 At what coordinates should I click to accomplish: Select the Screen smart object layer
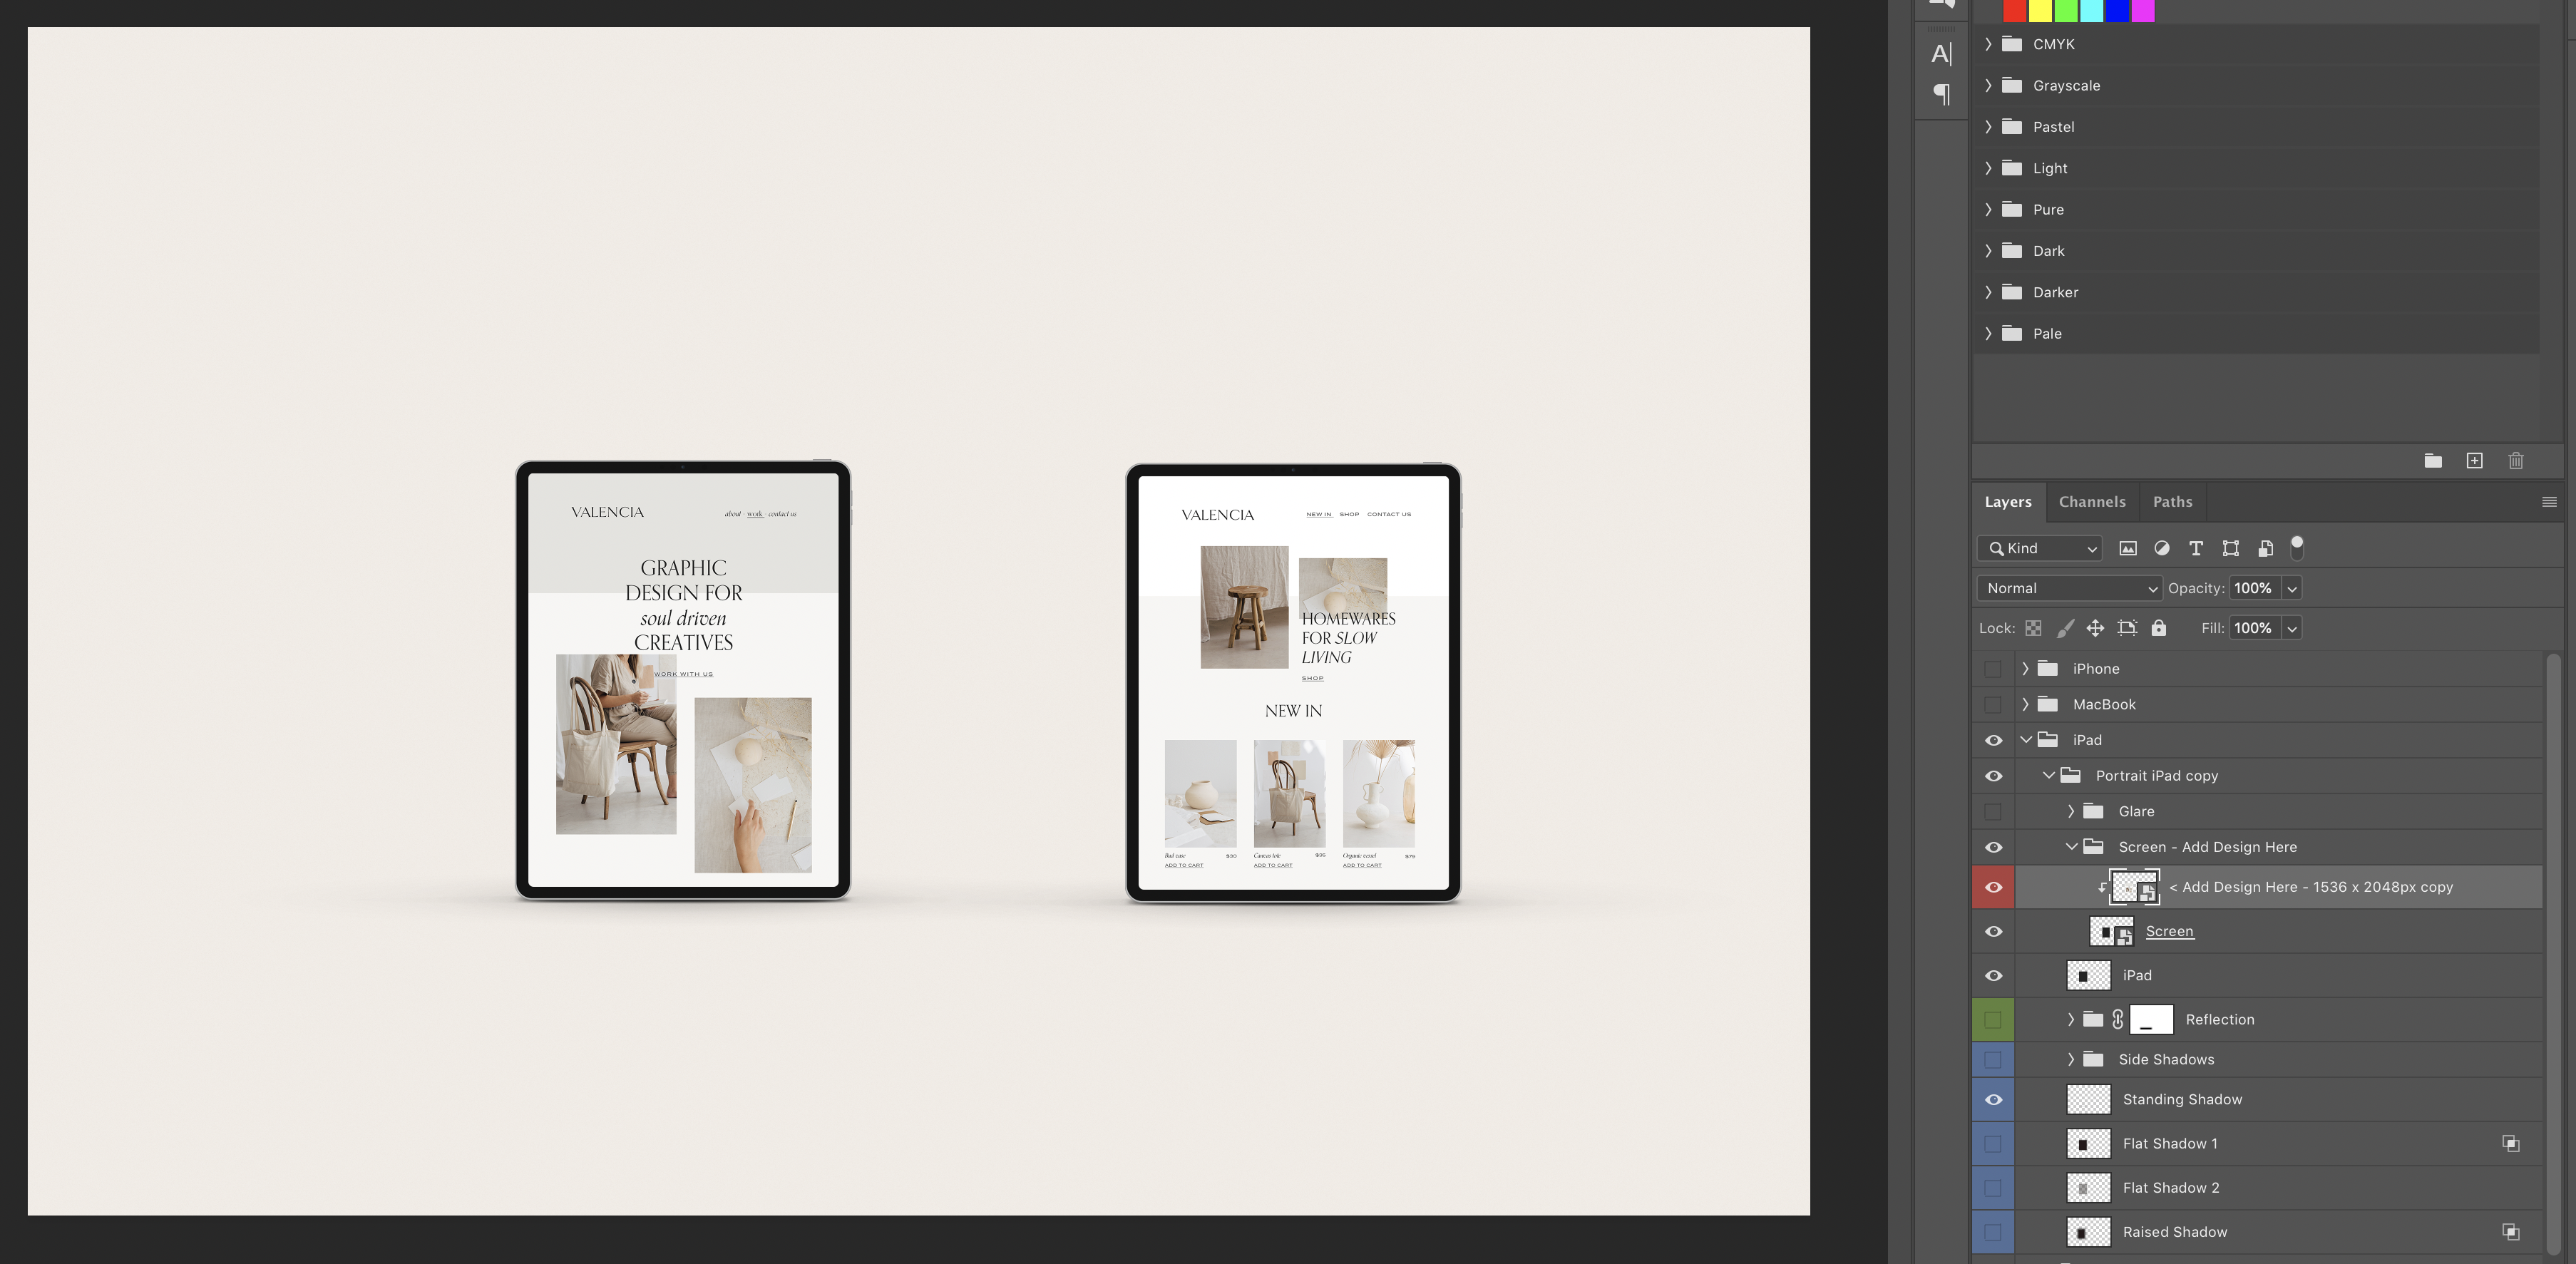pos(2169,931)
